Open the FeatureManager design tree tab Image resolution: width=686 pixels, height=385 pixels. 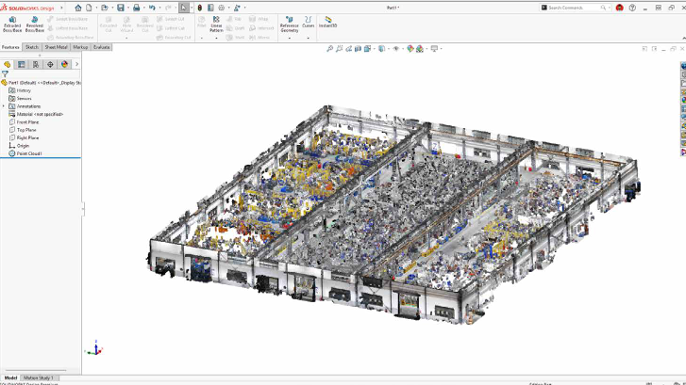pos(7,64)
